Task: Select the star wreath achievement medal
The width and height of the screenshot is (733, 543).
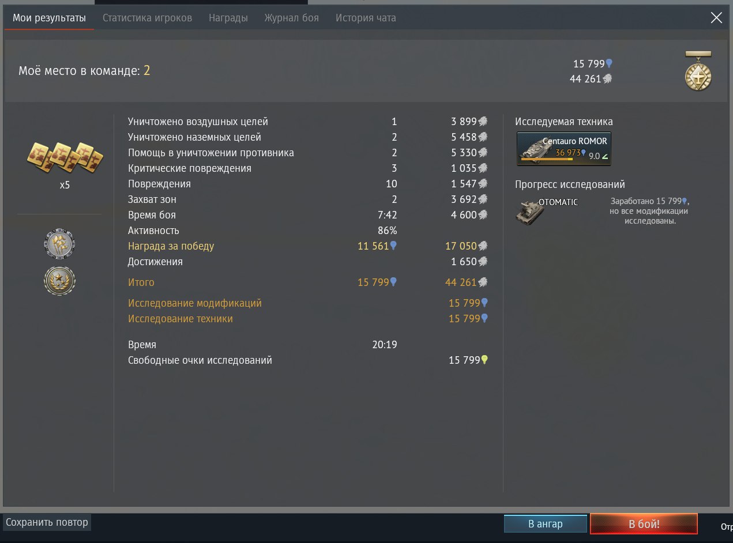Action: 59,281
